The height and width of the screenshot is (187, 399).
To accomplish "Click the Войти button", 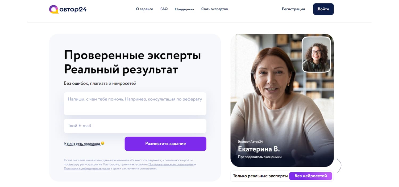I will (323, 9).
